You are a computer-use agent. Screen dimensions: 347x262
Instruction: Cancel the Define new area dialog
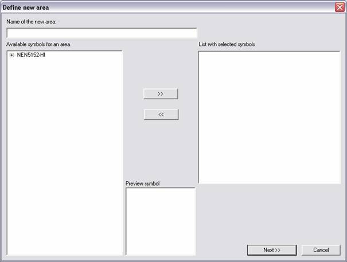tap(321, 250)
